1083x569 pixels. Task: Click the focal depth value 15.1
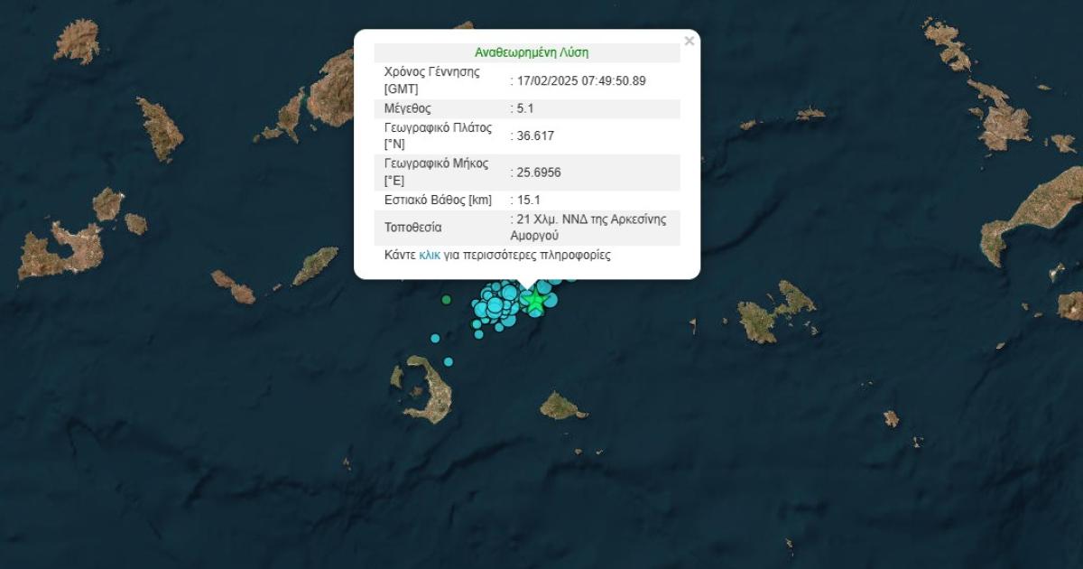click(531, 200)
